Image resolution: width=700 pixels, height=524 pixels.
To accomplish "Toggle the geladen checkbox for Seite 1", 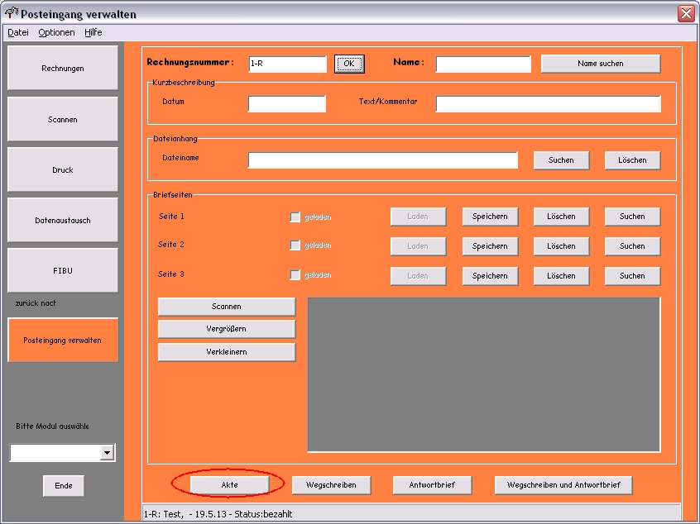I will pyautogui.click(x=295, y=217).
